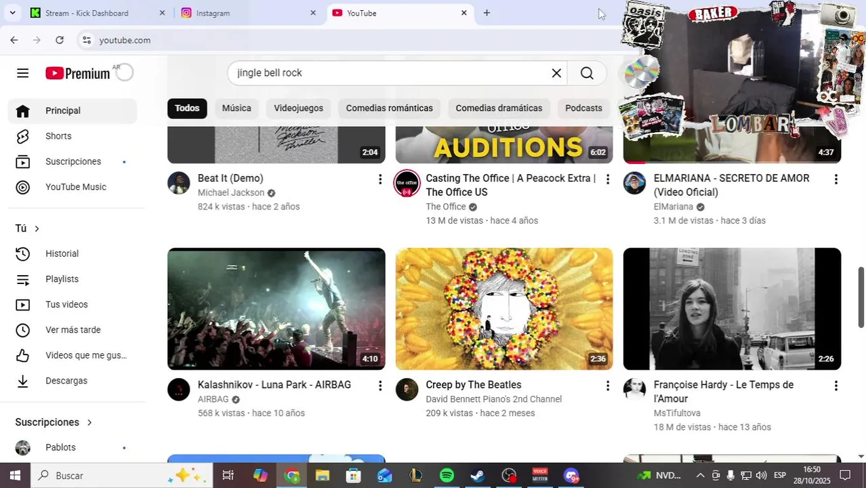Open browser tab list dropdown arrow

pyautogui.click(x=12, y=13)
